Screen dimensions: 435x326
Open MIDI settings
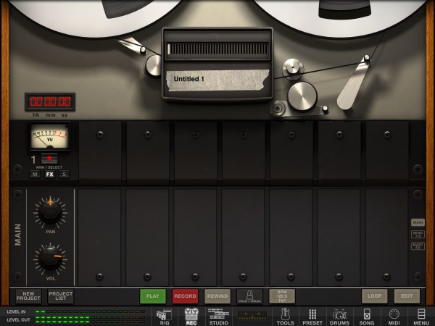[x=394, y=317]
